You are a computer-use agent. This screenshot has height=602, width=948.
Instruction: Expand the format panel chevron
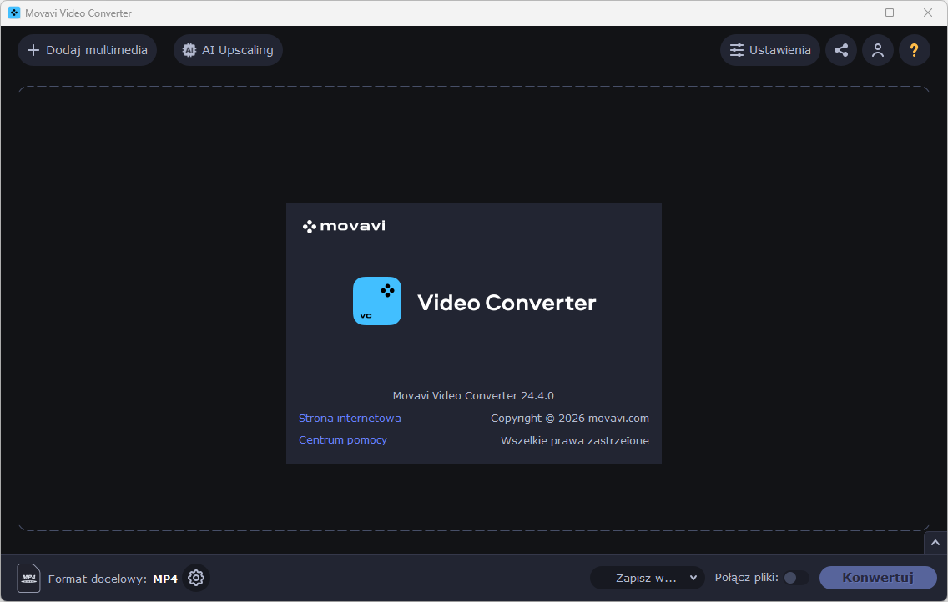(x=935, y=543)
